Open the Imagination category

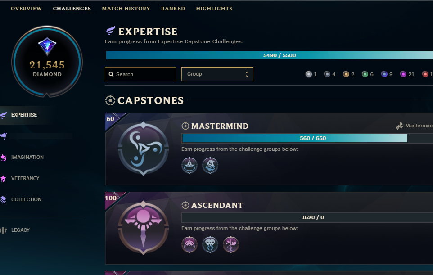[x=27, y=157]
